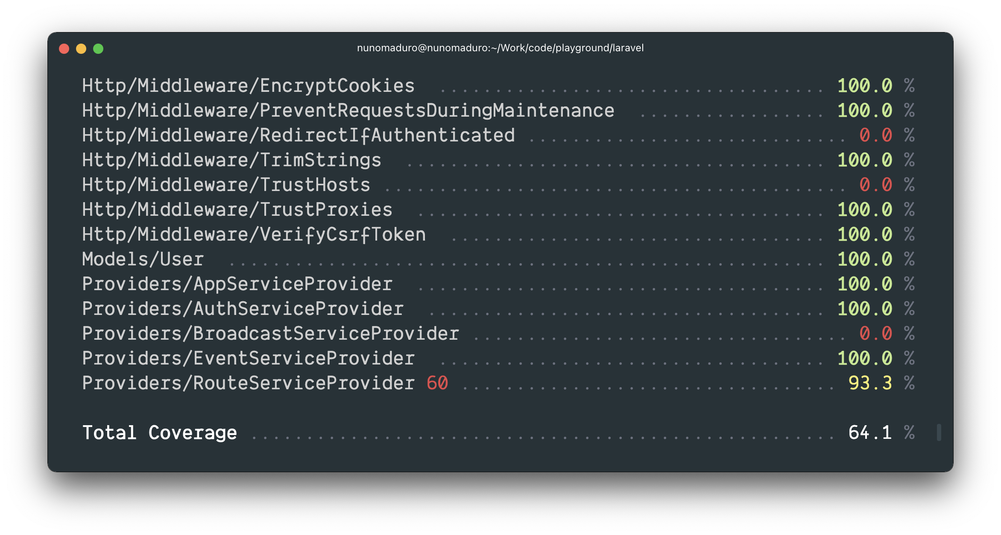Click red 0.0 value for RedirectIfAuthenticated

(875, 135)
